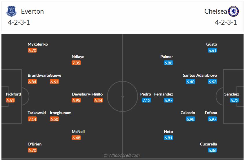245x160 pixels.
Task: Click player name O'Brien
Action: [35, 144]
